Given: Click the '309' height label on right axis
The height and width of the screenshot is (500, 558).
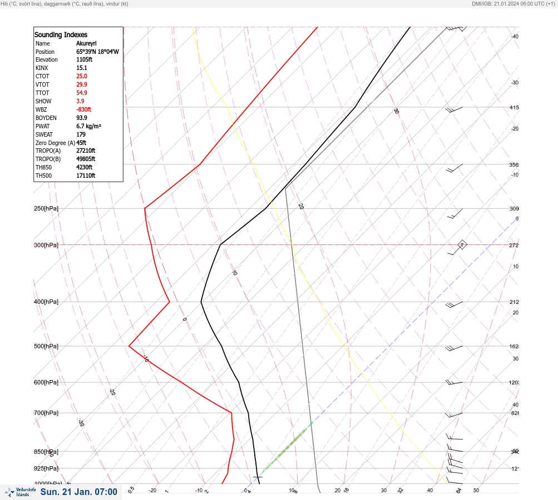Looking at the screenshot, I should click(x=514, y=208).
